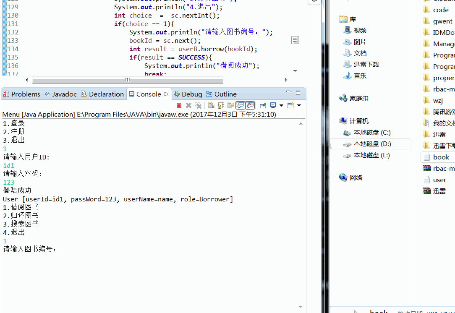
Task: Open the Open Console dropdown arrow
Action: point(299,106)
